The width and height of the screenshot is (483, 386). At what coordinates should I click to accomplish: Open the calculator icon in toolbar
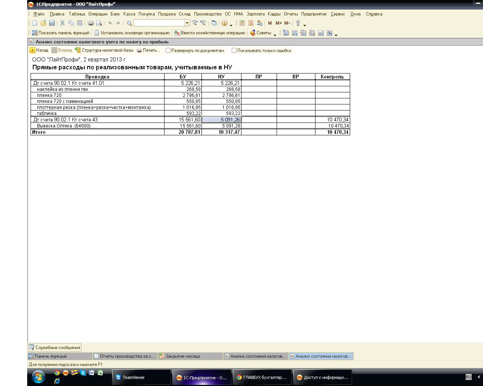[242, 23]
